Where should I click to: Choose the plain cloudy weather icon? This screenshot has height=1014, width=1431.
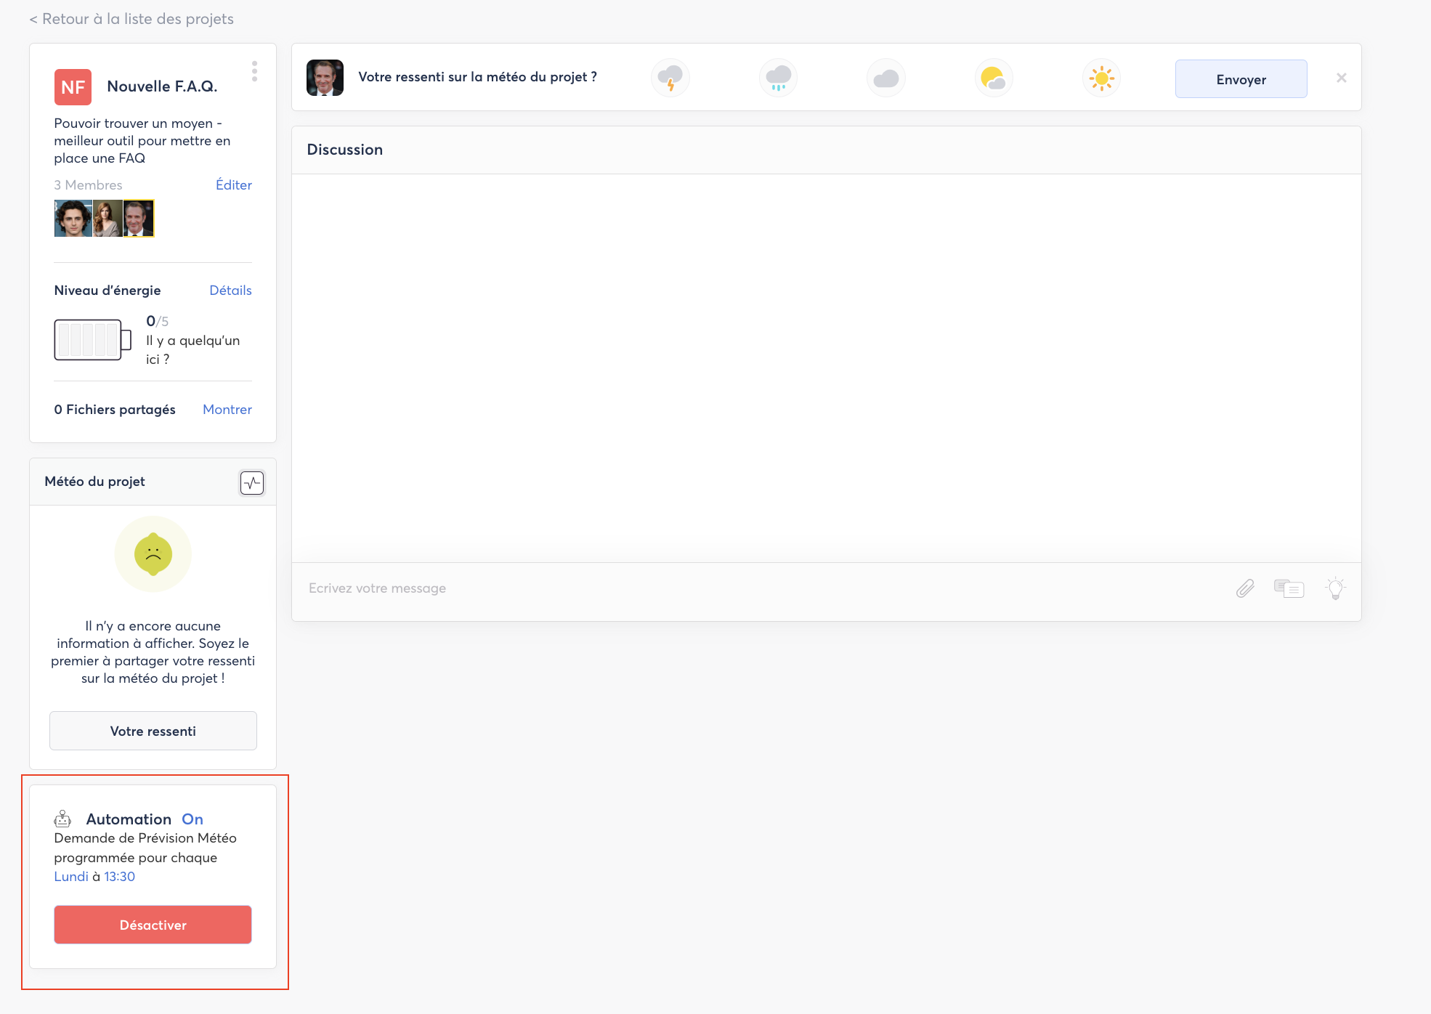[x=885, y=78]
